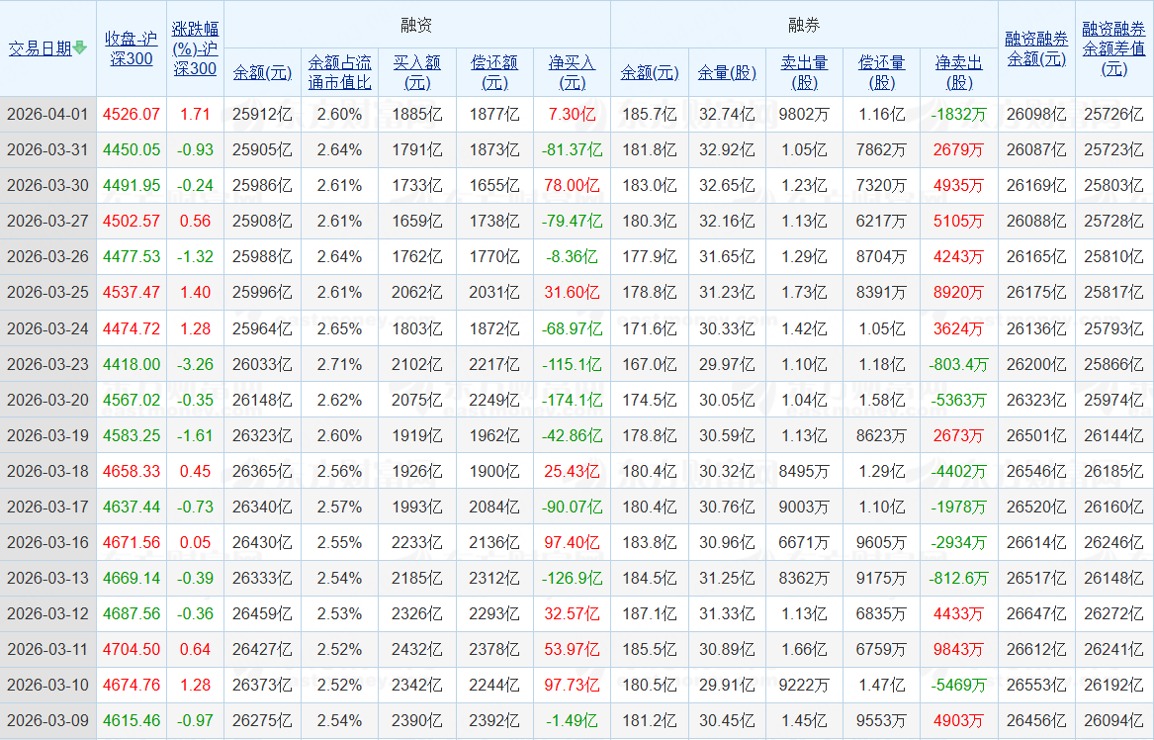Sort by 交易日期 column header
This screenshot has height=740, width=1154.
point(40,48)
